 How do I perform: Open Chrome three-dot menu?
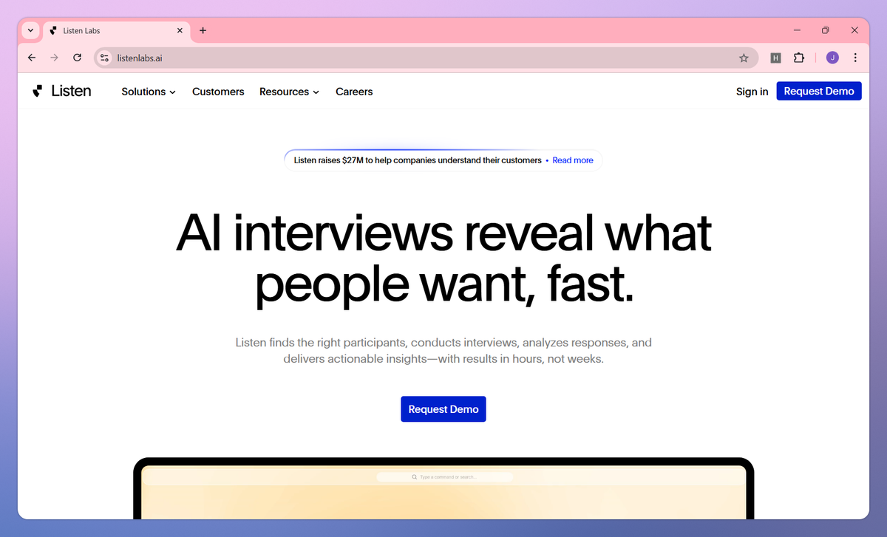pyautogui.click(x=855, y=58)
